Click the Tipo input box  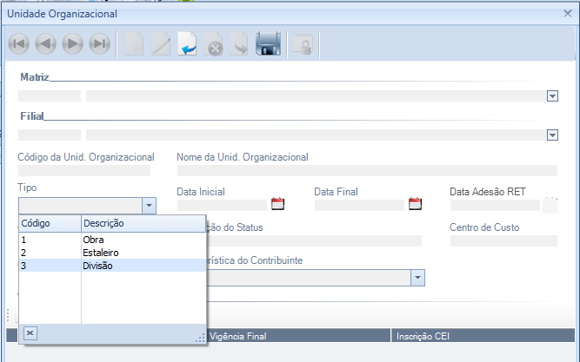[x=81, y=206]
